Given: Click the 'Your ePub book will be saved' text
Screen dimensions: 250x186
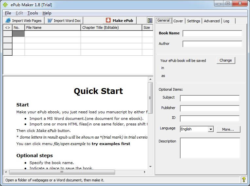Looking at the screenshot, I should click(x=183, y=61).
